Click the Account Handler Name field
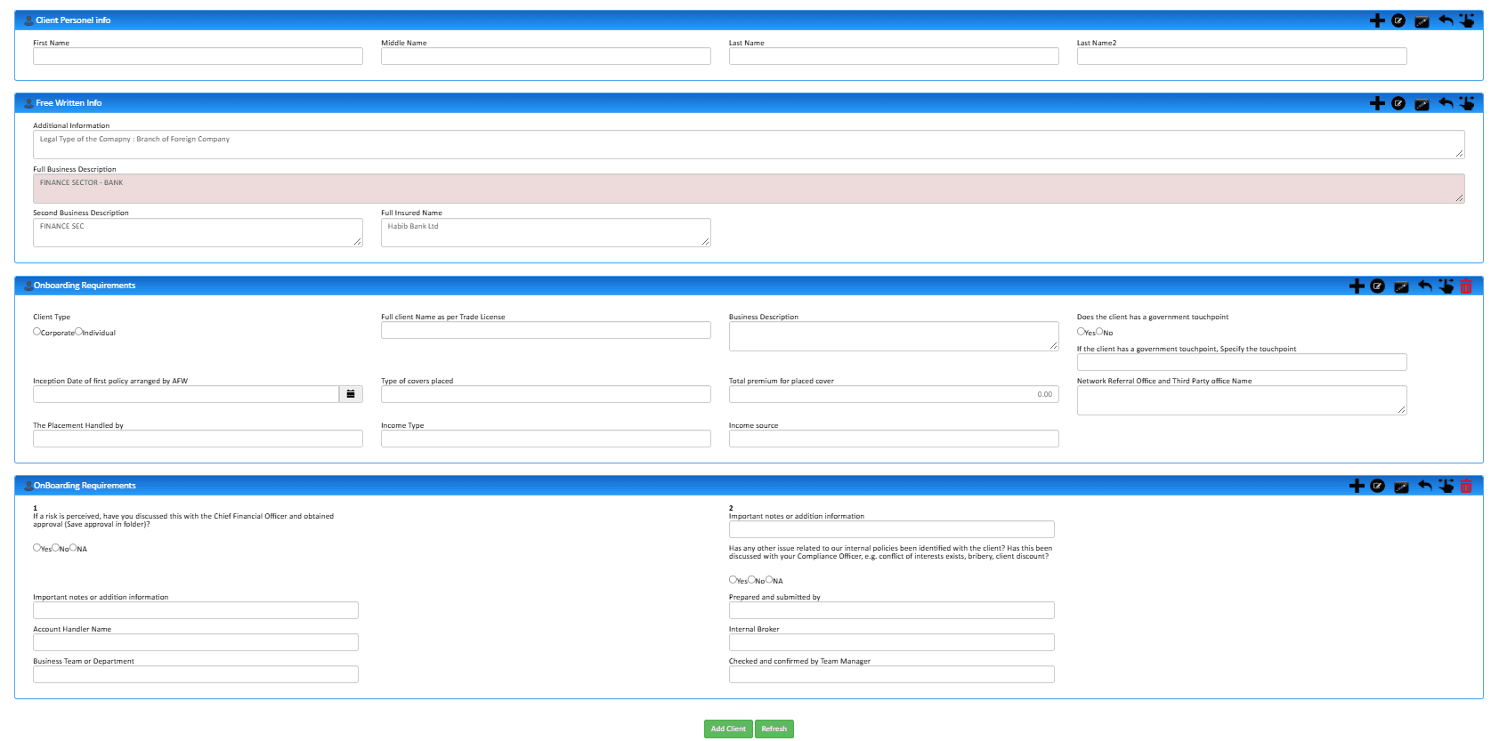1491x741 pixels. tap(196, 642)
